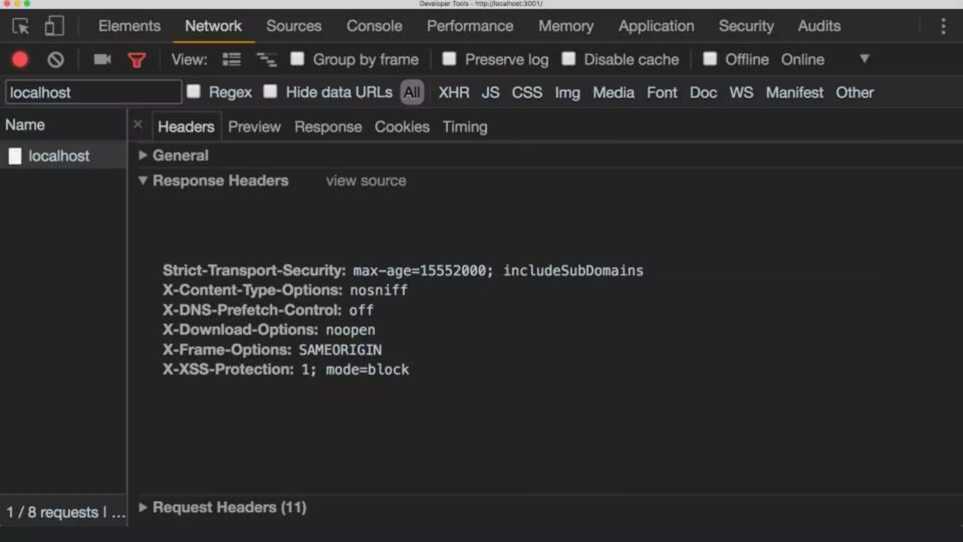Open the DevTools three-dot customize menu
The height and width of the screenshot is (542, 963).
coord(943,26)
